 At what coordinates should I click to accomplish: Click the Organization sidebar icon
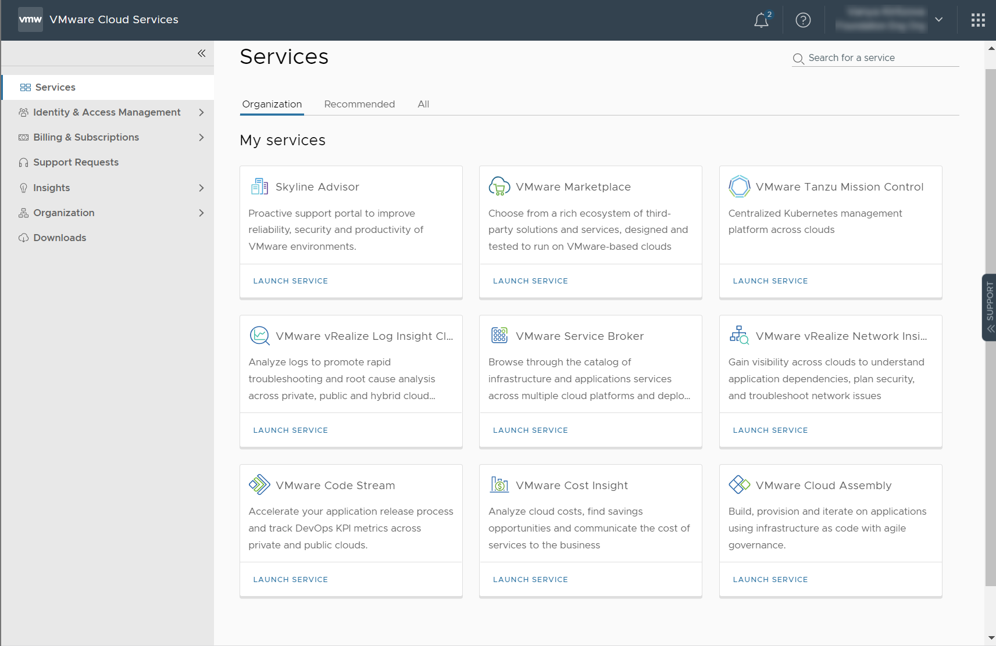click(x=23, y=213)
